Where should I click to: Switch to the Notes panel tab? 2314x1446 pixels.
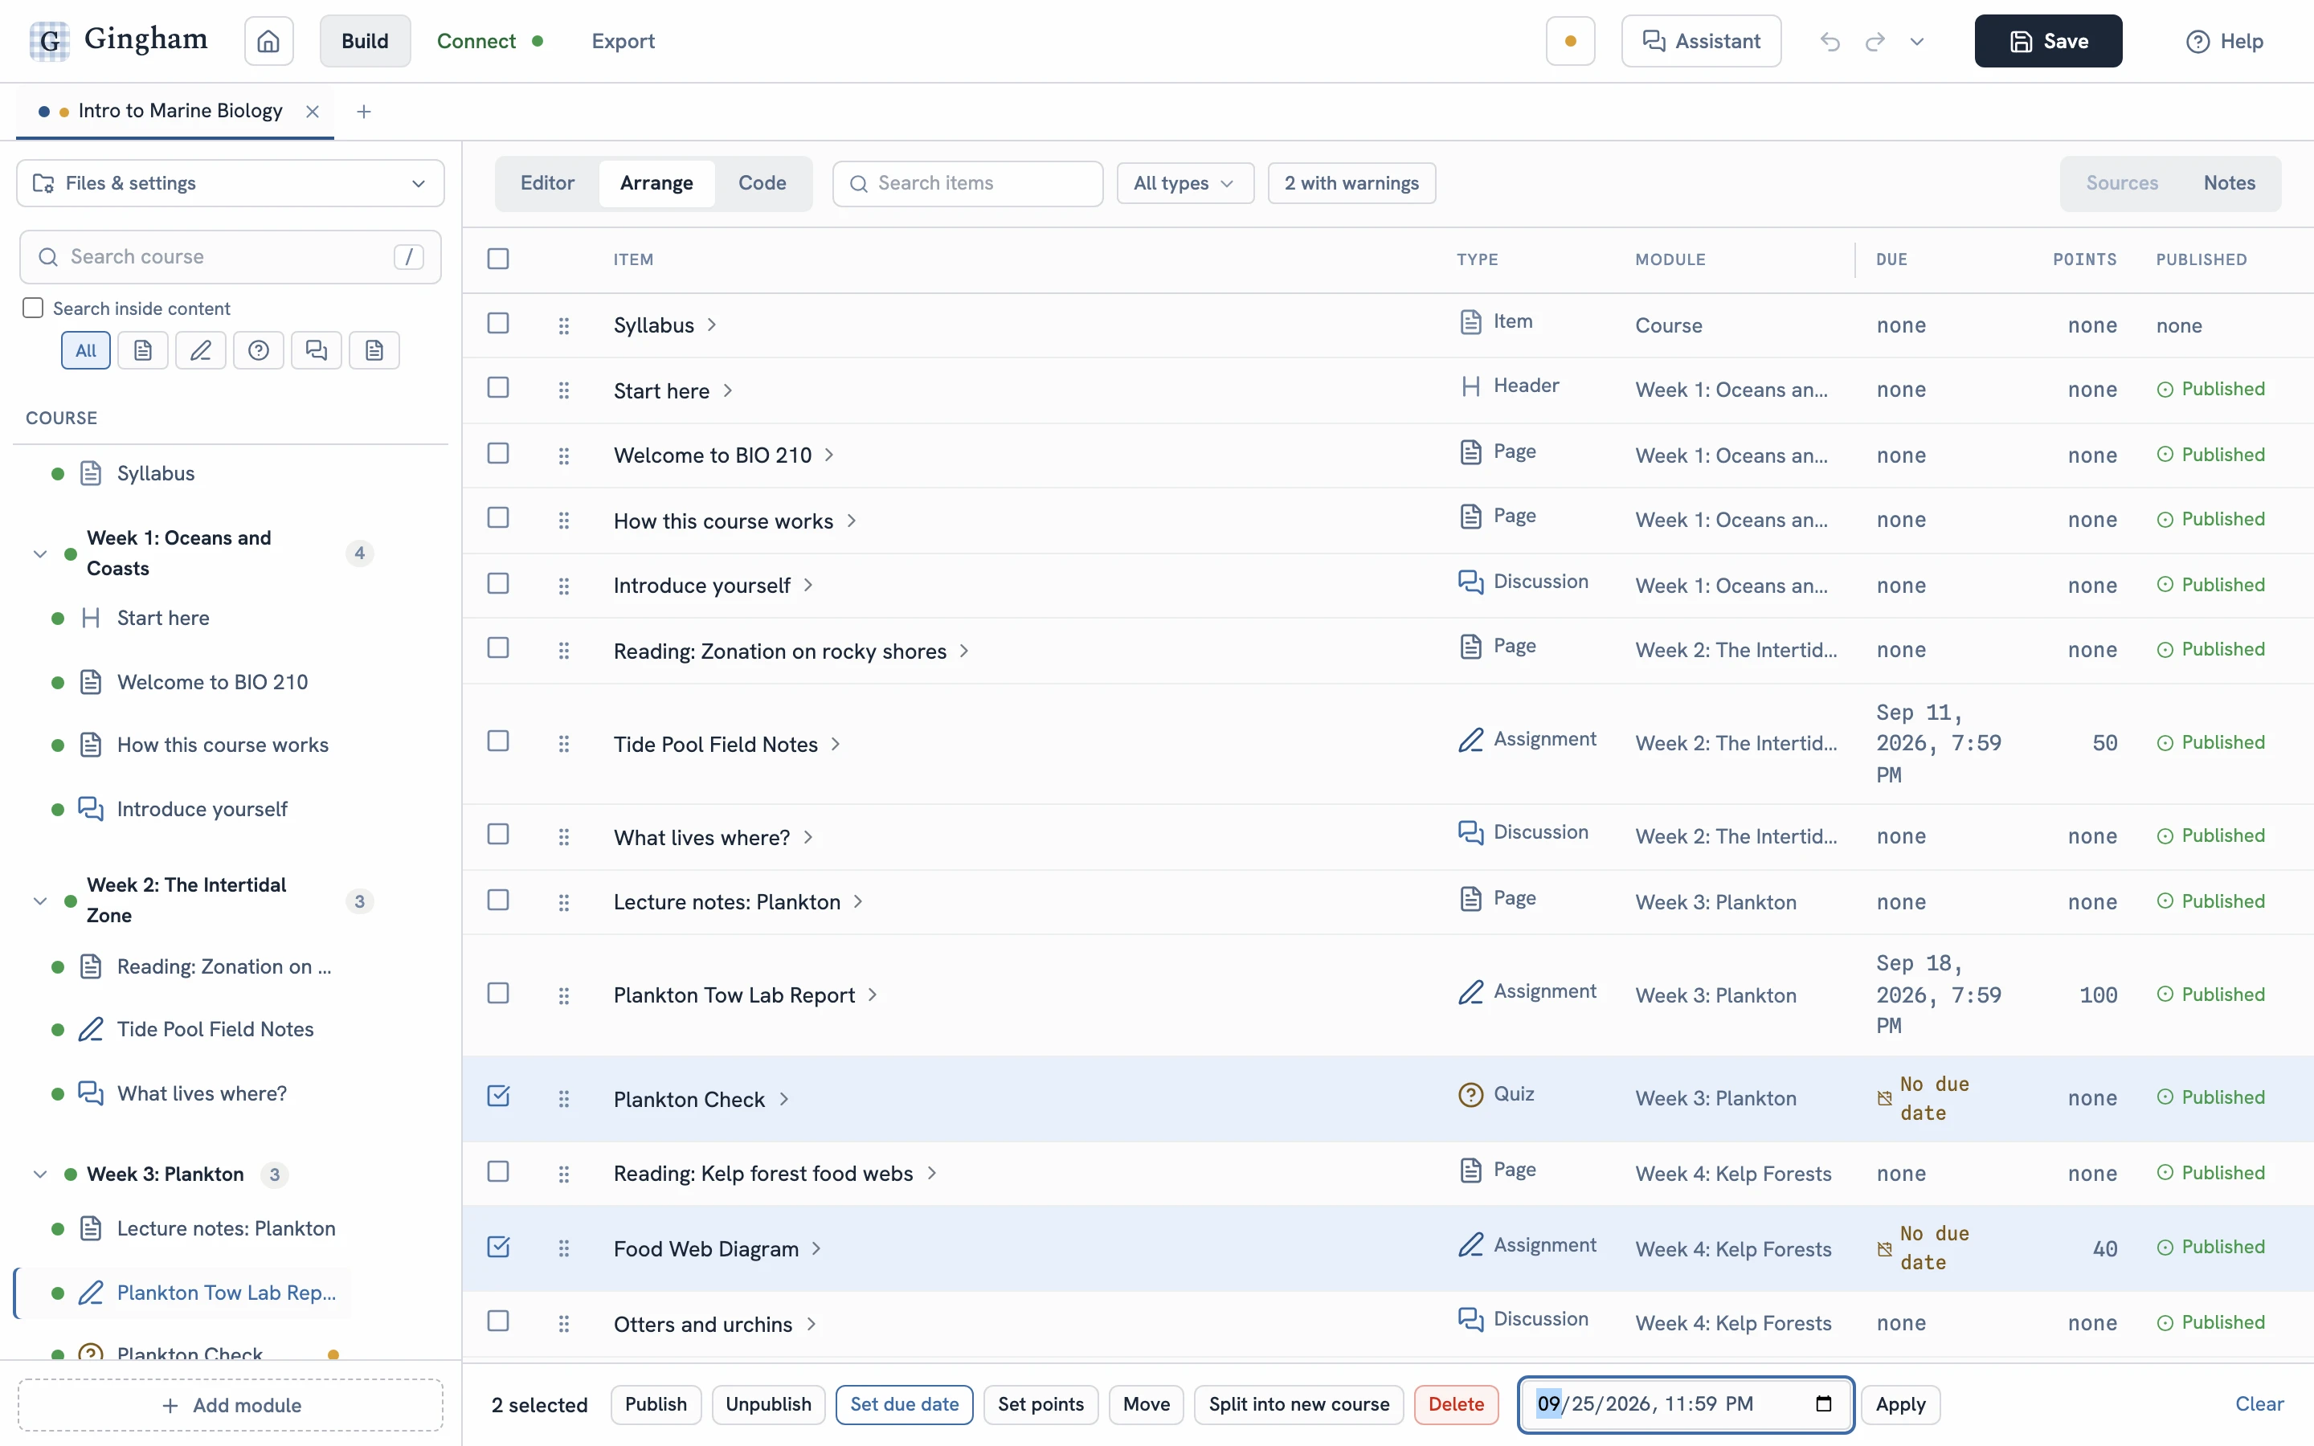tap(2229, 182)
